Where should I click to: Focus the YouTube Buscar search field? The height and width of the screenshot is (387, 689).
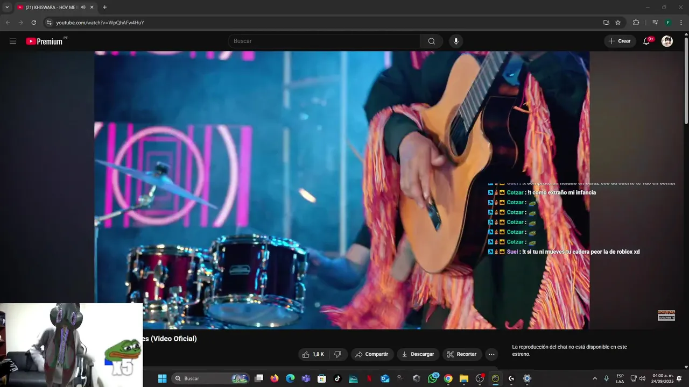coord(325,41)
